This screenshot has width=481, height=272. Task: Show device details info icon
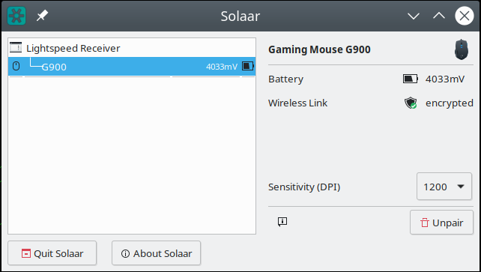(282, 222)
